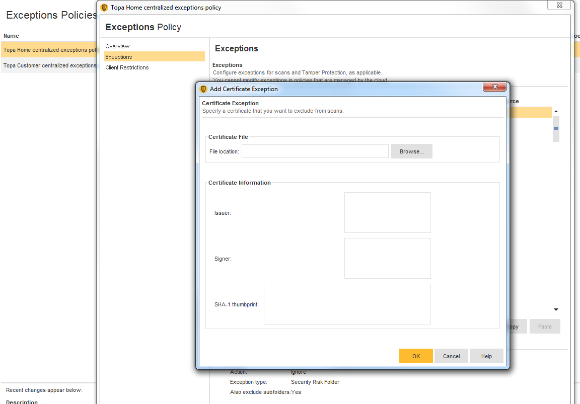Open Help from the certificate dialog
The image size is (580, 404).
486,356
